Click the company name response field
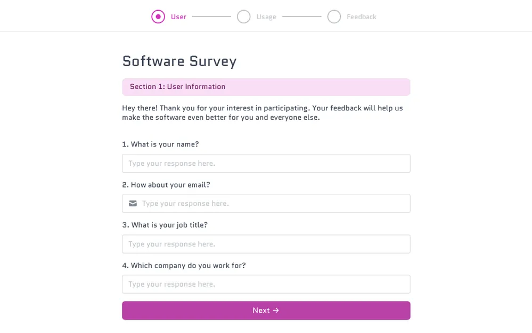The height and width of the screenshot is (333, 532). coord(266,284)
